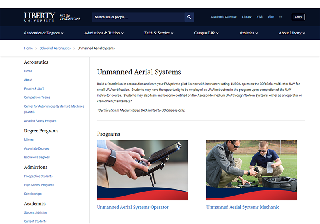Click the We the Champions logo

70,17
